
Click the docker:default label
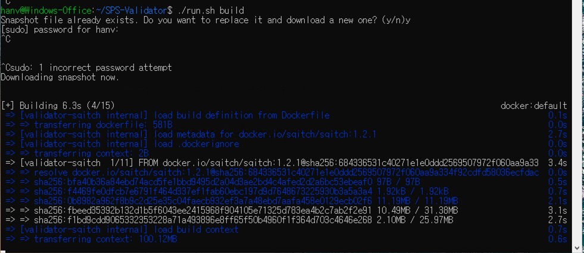[534, 106]
